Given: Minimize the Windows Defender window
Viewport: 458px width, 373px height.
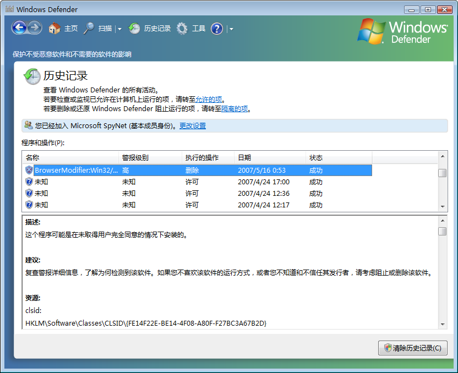Looking at the screenshot, I should pyautogui.click(x=412, y=10).
